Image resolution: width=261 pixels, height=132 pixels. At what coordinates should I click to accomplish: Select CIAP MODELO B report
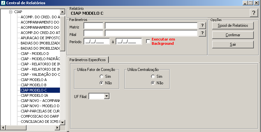pyautogui.click(x=33, y=85)
